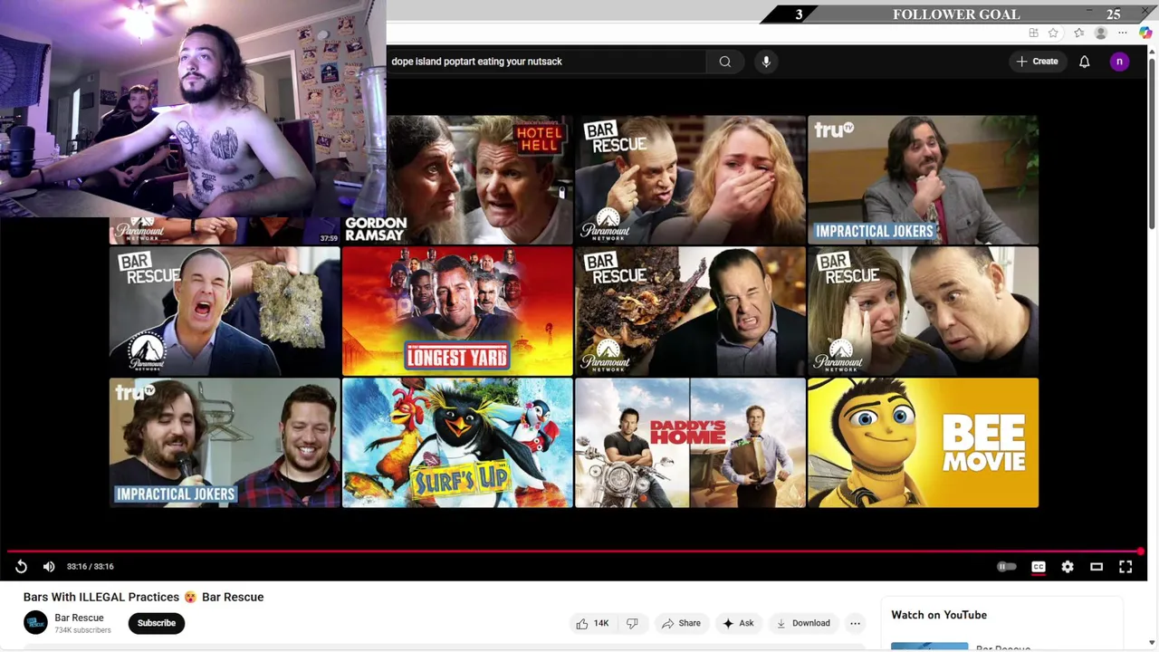
Task: Open the Surf's Up thumbnail
Action: [457, 443]
